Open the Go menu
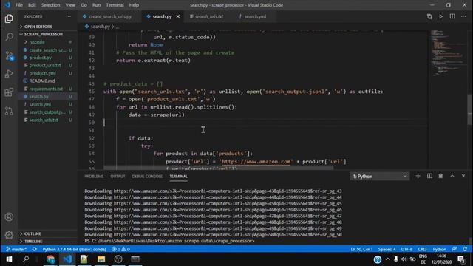This screenshot has height=266, width=473. (x=84, y=5)
